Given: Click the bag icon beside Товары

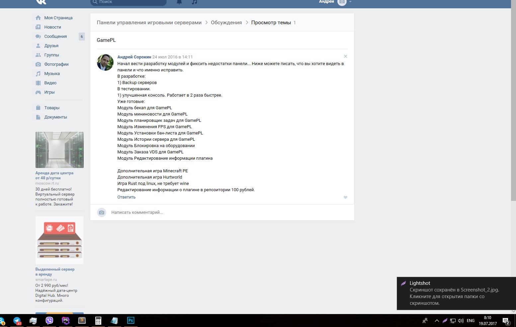Looking at the screenshot, I should coord(38,108).
